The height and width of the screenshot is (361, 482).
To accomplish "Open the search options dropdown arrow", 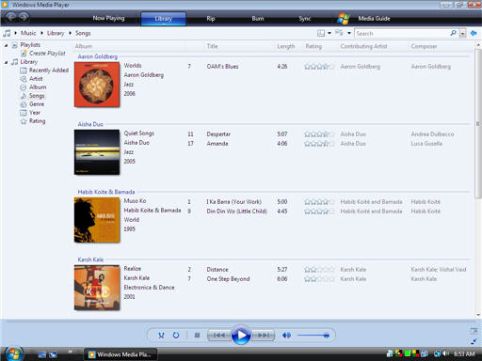I will pyautogui.click(x=462, y=34).
